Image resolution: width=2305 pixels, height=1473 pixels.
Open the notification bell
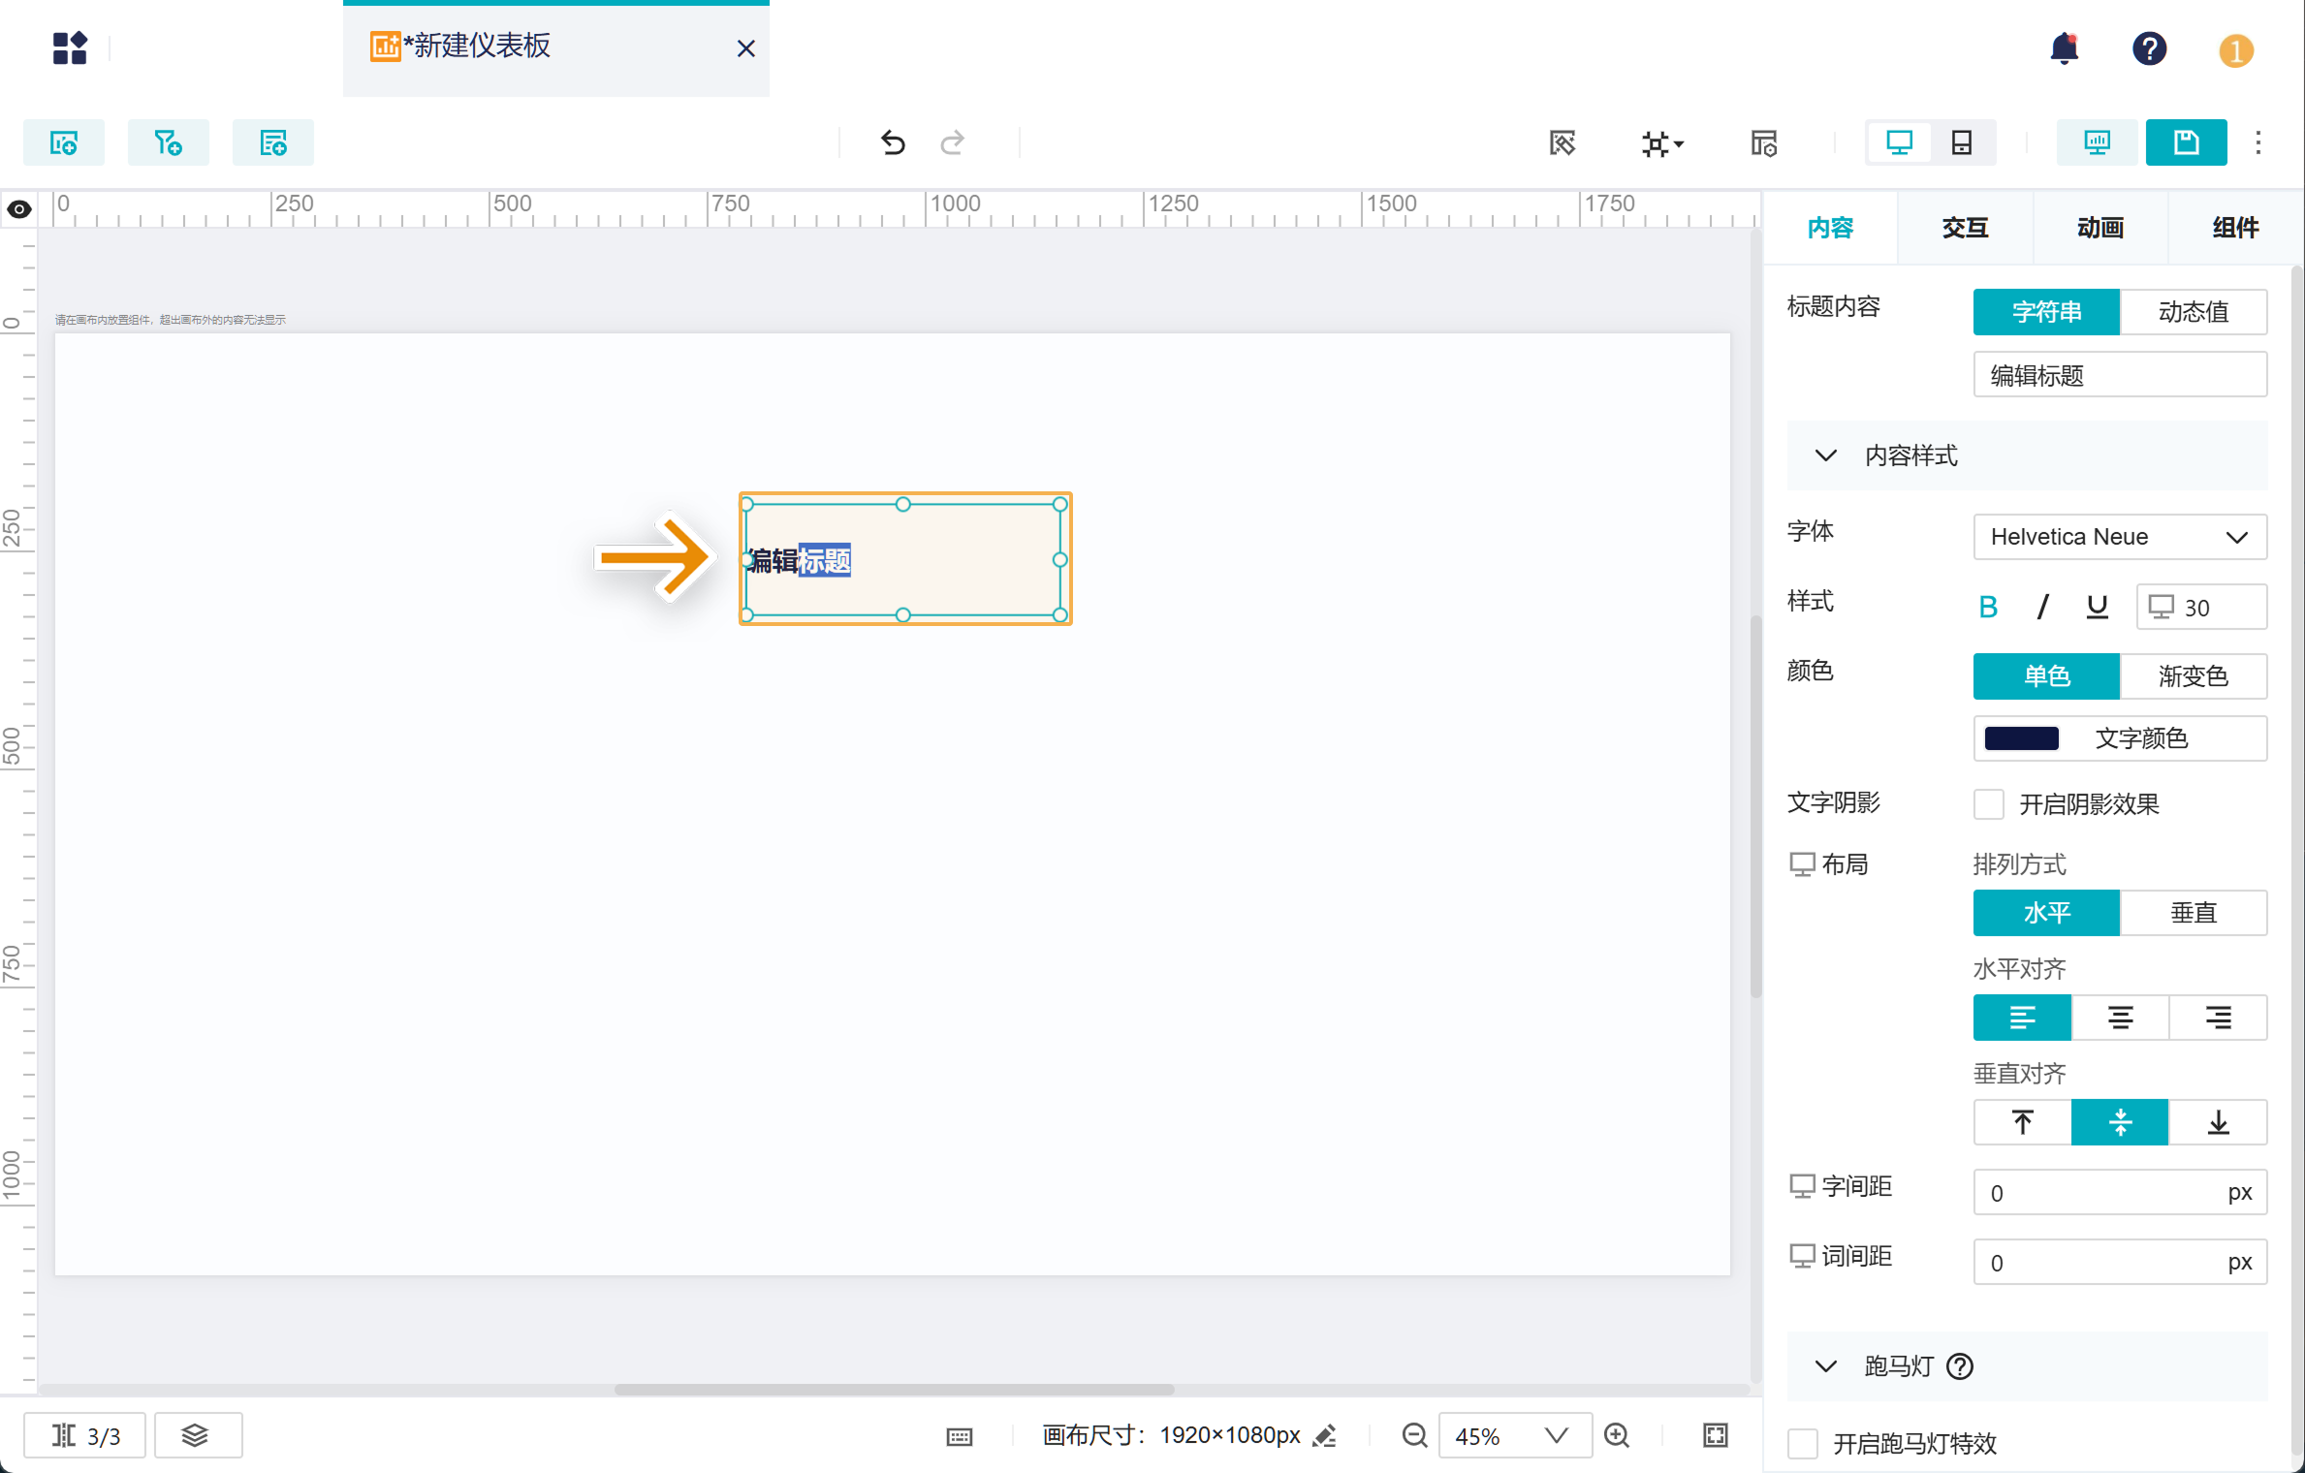2064,48
